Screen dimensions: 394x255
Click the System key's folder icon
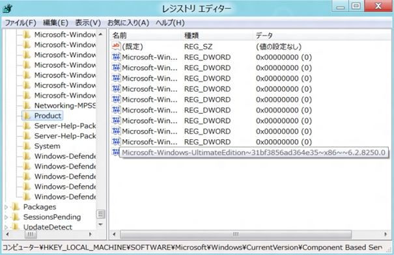(x=27, y=146)
